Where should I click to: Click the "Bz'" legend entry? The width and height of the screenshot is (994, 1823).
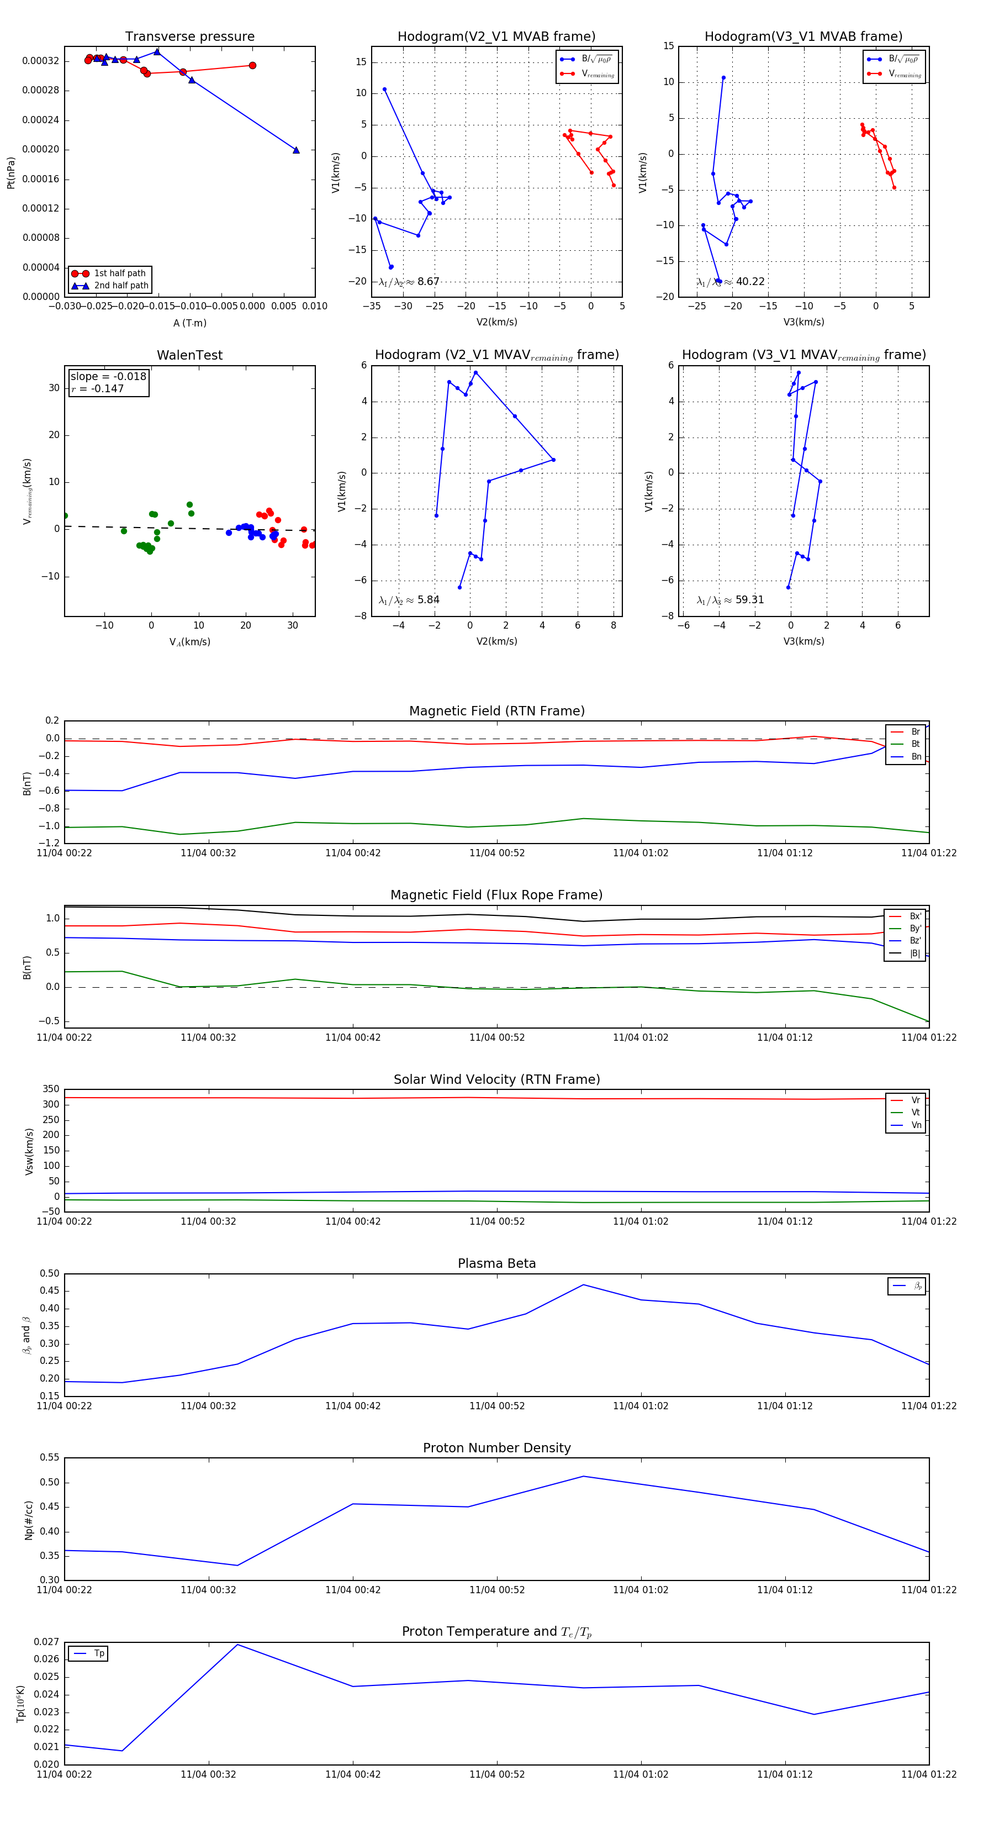click(x=905, y=941)
